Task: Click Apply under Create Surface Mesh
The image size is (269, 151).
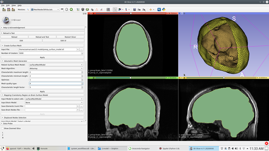Action: click(42, 57)
